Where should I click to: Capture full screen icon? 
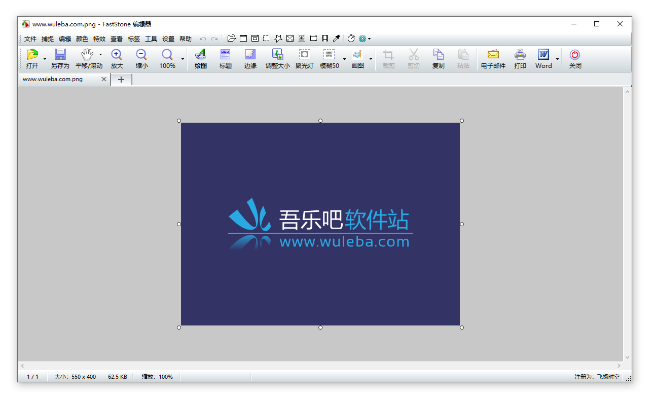(x=290, y=39)
